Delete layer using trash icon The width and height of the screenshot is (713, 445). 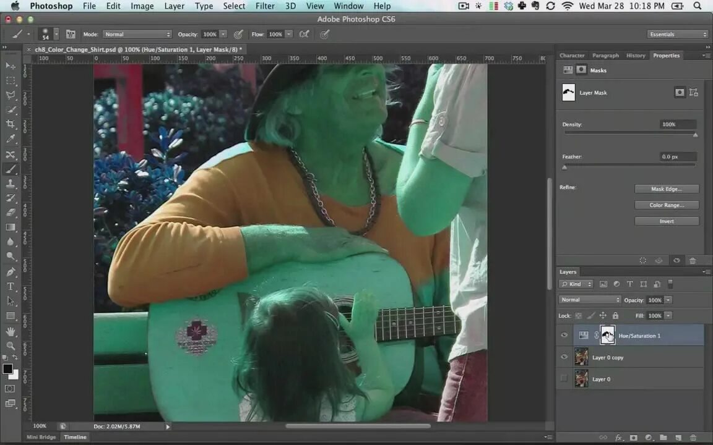(693, 438)
